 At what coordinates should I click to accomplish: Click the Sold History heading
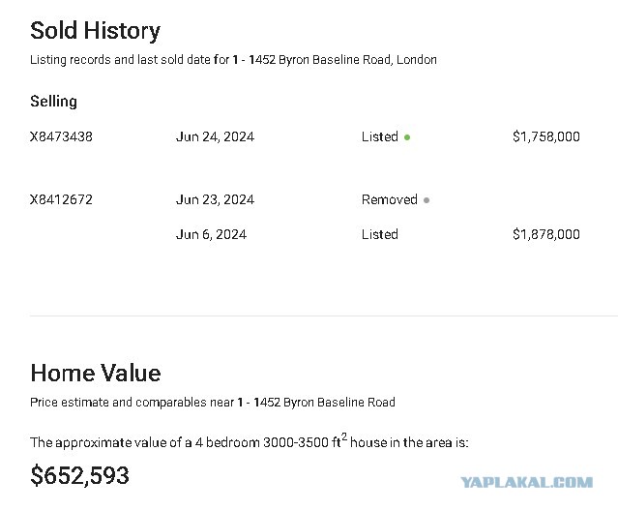[x=96, y=31]
